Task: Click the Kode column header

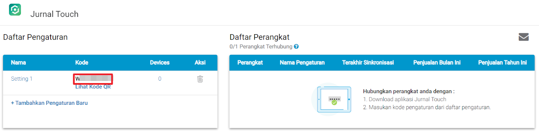Action: [82, 63]
